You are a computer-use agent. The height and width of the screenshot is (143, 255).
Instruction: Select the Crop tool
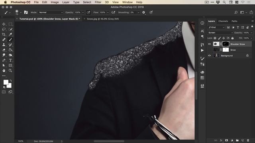point(4,35)
